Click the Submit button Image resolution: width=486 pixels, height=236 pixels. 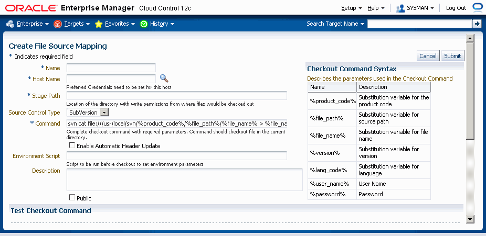point(452,56)
